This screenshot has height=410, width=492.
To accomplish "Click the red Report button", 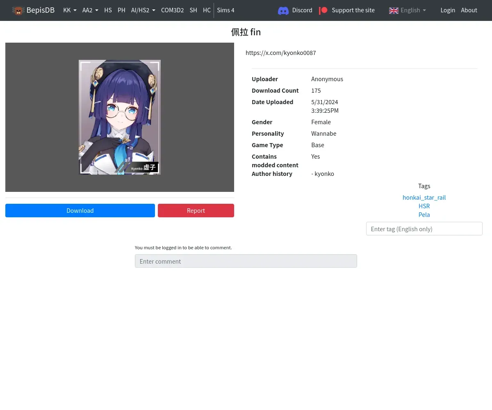I will 196,210.
